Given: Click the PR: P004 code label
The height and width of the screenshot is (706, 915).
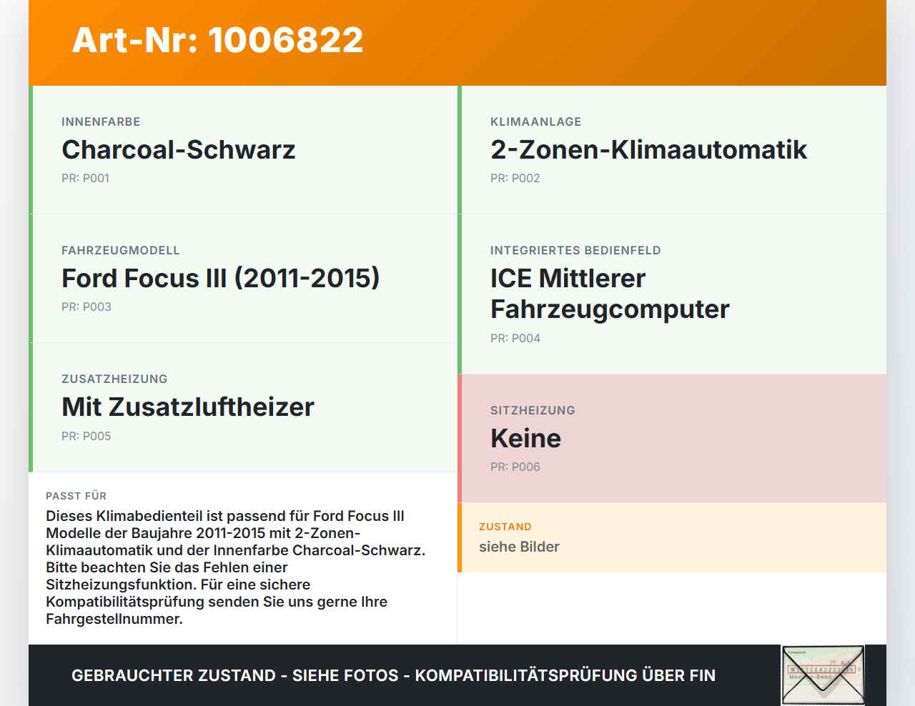Looking at the screenshot, I should coord(515,338).
